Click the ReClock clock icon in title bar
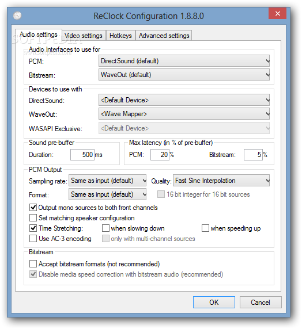 [17, 16]
